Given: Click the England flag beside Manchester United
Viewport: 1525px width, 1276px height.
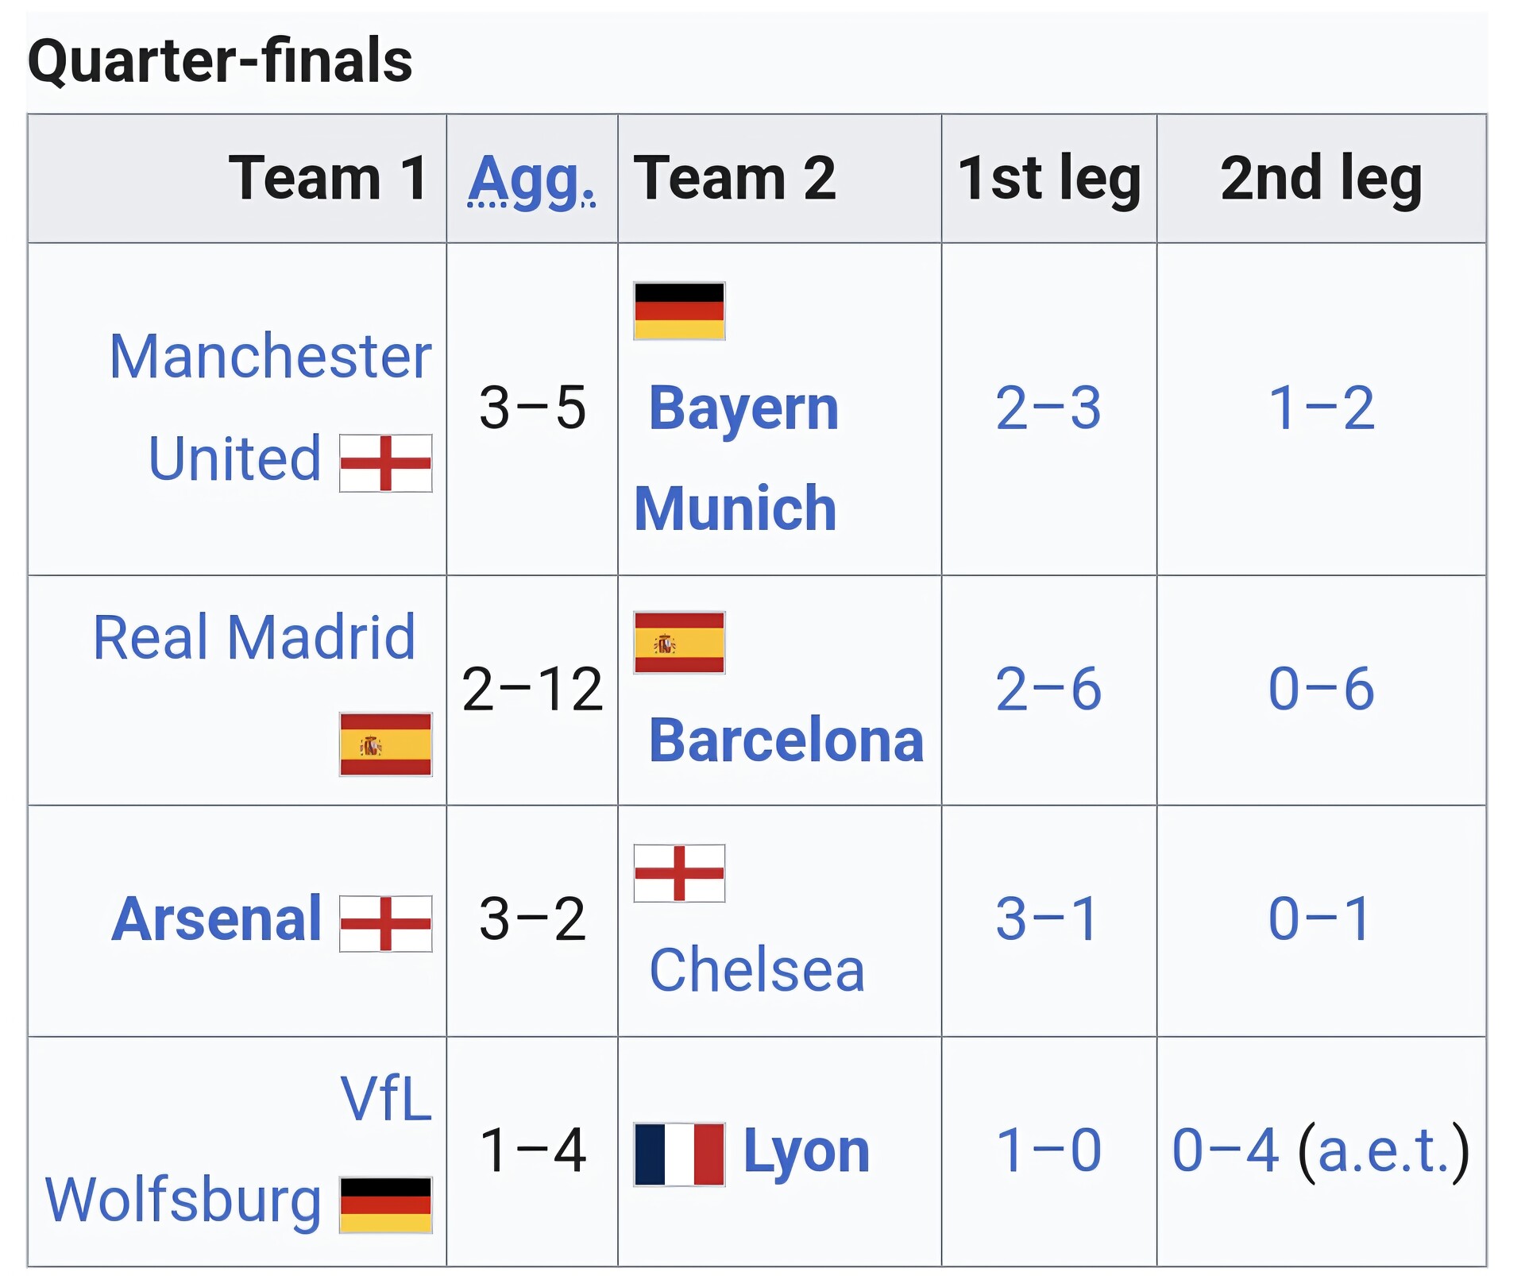Looking at the screenshot, I should pos(385,463).
